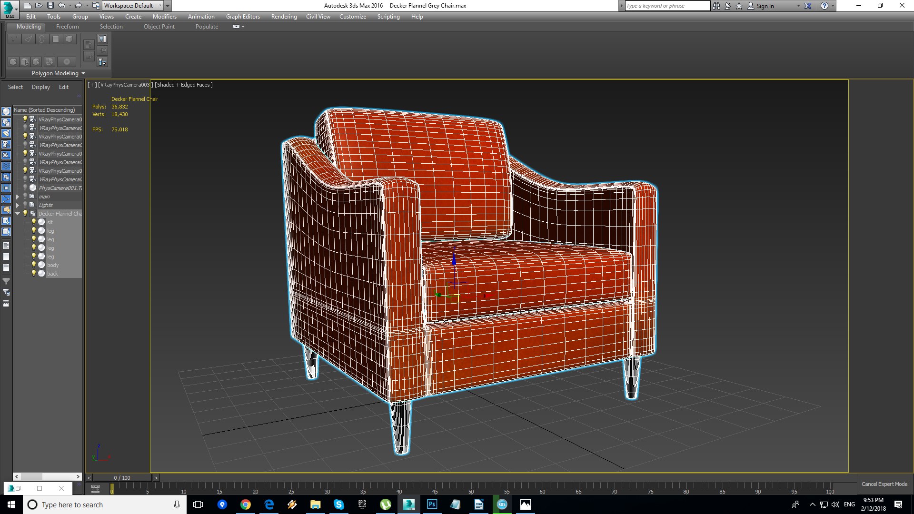The height and width of the screenshot is (514, 914).
Task: Toggle Display Lights filter in scene explorer
Action: tap(6, 133)
